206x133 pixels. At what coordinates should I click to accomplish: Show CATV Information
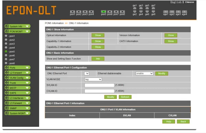point(171,41)
